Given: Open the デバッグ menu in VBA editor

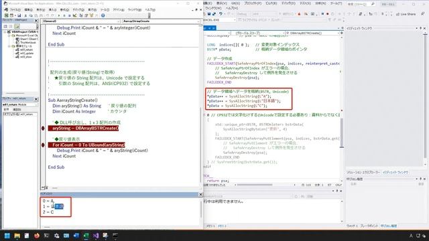Looking at the screenshot, I should [78, 10].
